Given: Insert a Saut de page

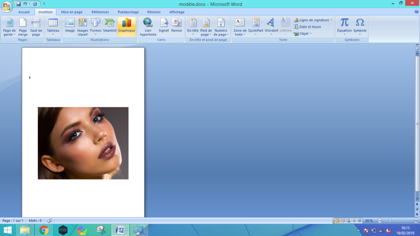Looking at the screenshot, I should (36, 26).
